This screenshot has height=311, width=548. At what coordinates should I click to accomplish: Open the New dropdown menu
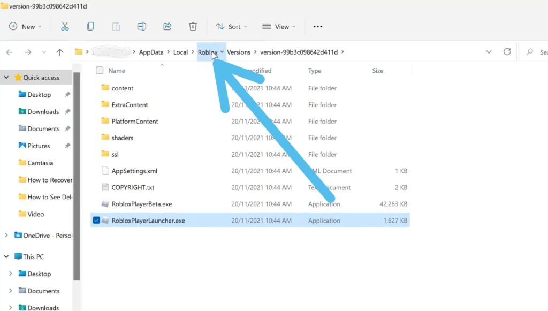(25, 27)
